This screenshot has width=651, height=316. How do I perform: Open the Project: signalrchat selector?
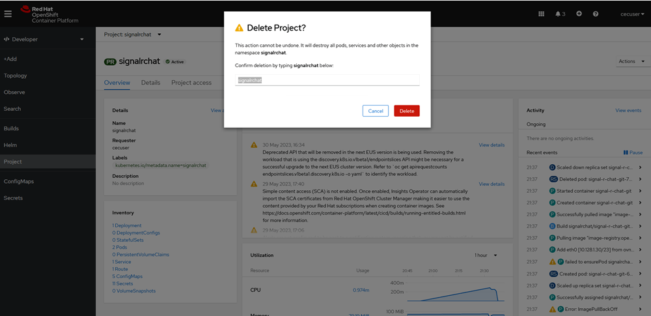[x=133, y=35]
